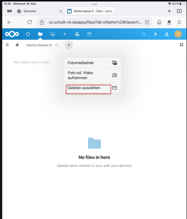The width and height of the screenshot is (187, 219).
Task: Open the tab overview counter
Action: [179, 11]
